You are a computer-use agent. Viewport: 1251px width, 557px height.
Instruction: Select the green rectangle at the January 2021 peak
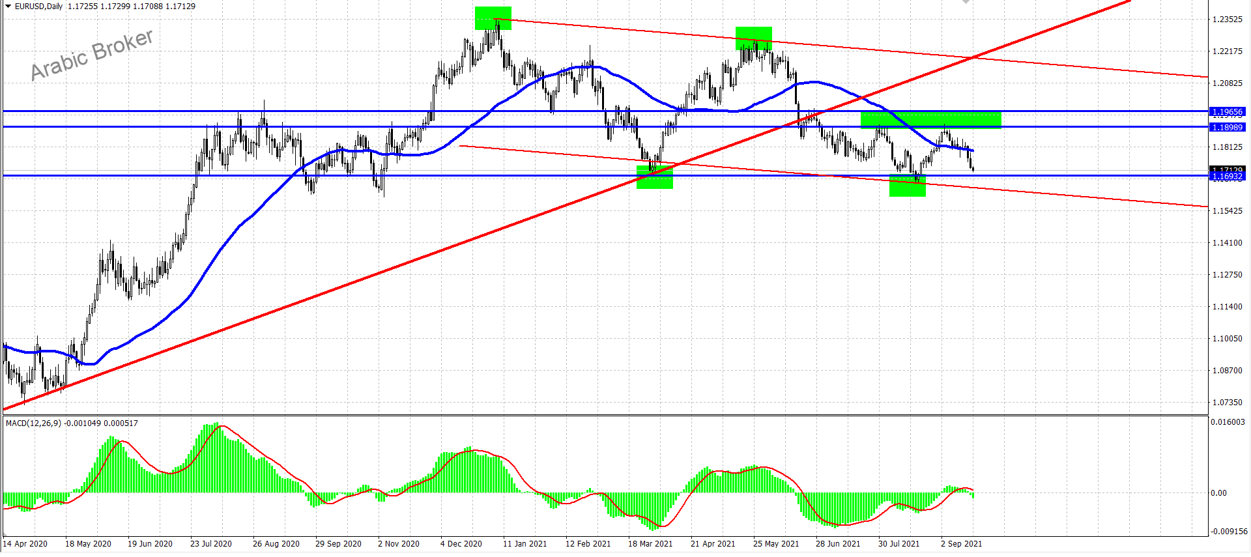(x=493, y=18)
